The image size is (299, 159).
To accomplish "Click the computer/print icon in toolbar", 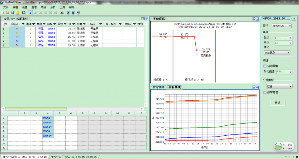I will [62, 13].
